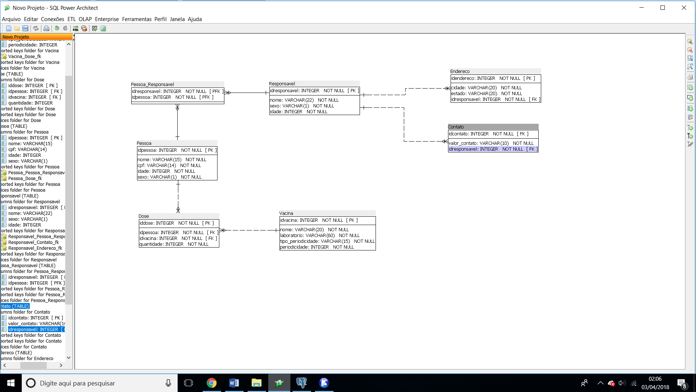Screen dimensions: 696x392
Task: Open pgAdmin elephant icon in taskbar
Action: (x=301, y=383)
